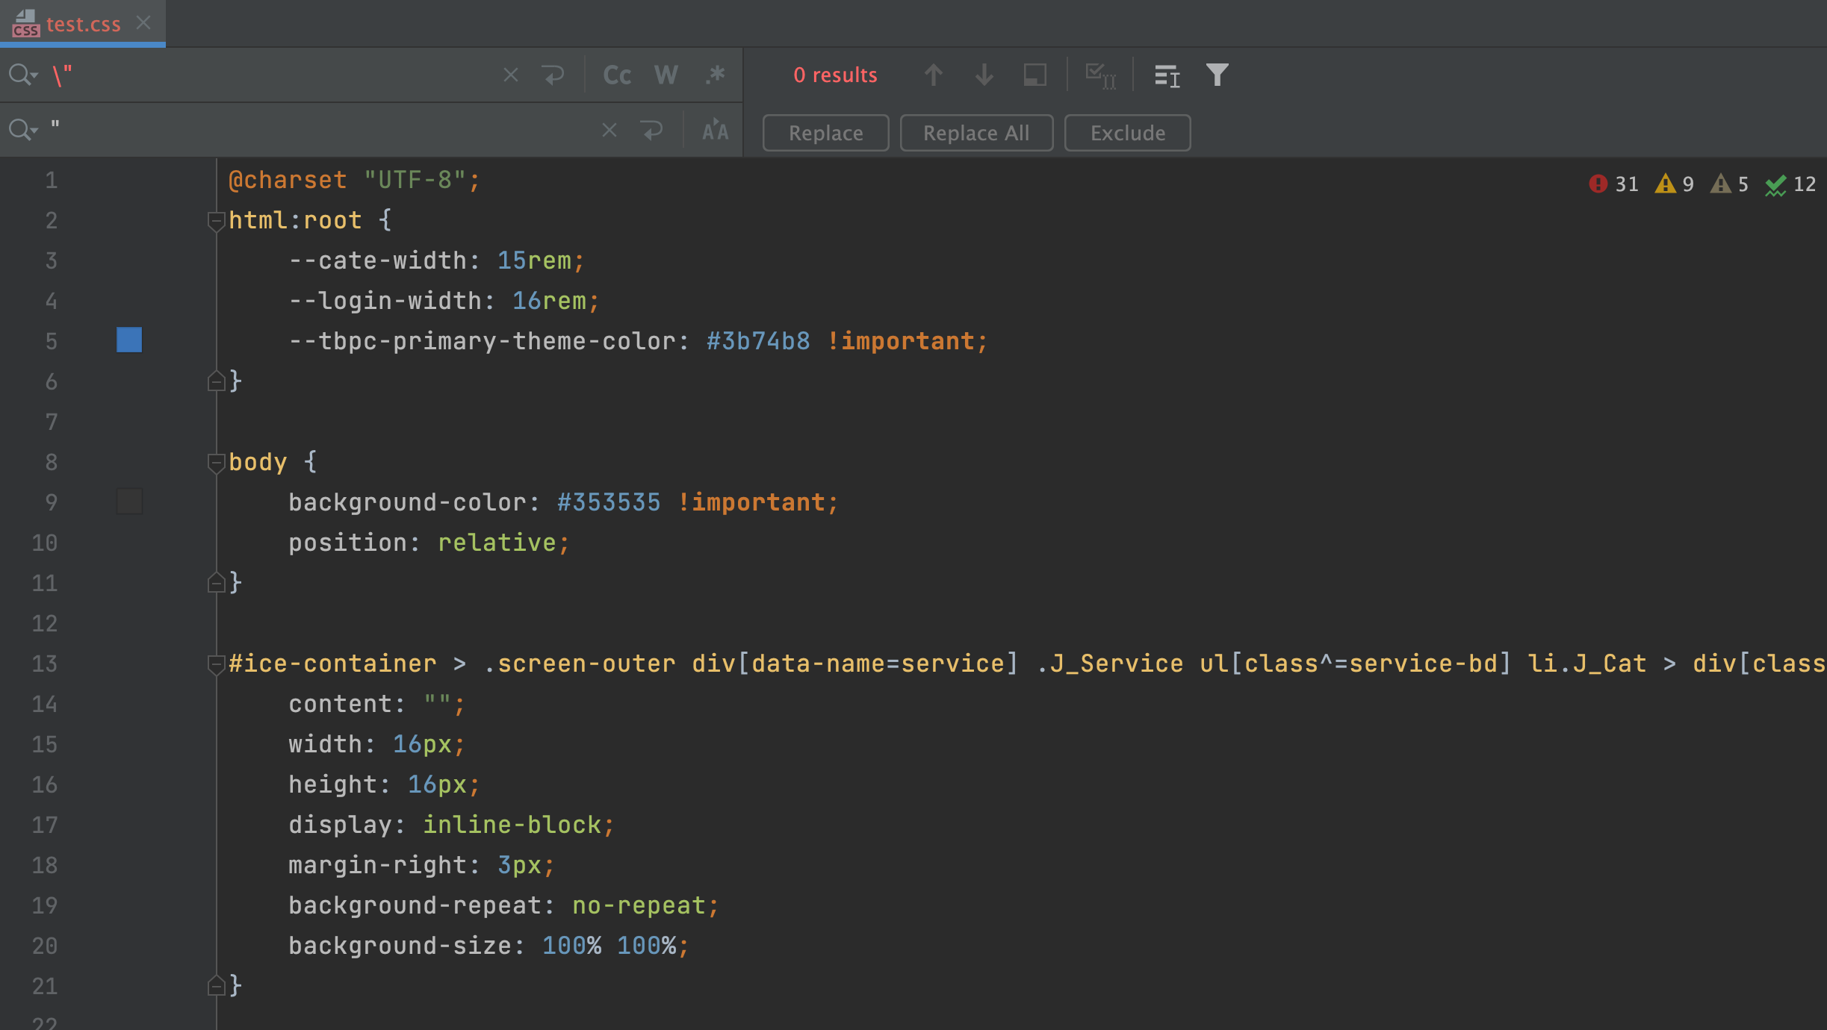Screen dimensions: 1827x1030
Task: Close the test.css tab
Action: tap(143, 23)
